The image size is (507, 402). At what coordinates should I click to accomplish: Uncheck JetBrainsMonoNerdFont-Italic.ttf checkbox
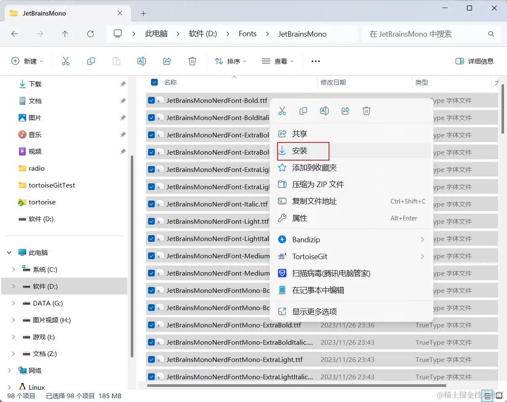151,204
